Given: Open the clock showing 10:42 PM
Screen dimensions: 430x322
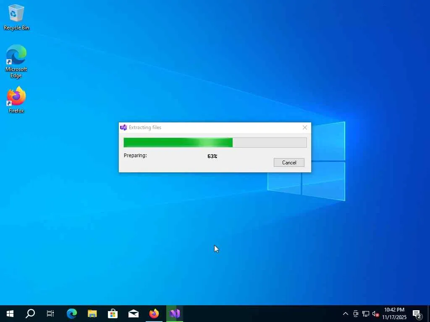Looking at the screenshot, I should [x=394, y=314].
